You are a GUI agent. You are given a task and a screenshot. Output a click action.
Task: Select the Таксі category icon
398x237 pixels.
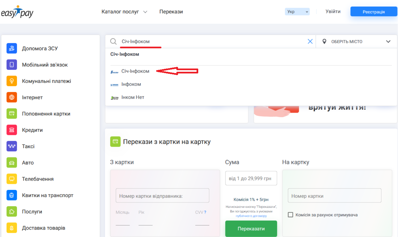12,146
